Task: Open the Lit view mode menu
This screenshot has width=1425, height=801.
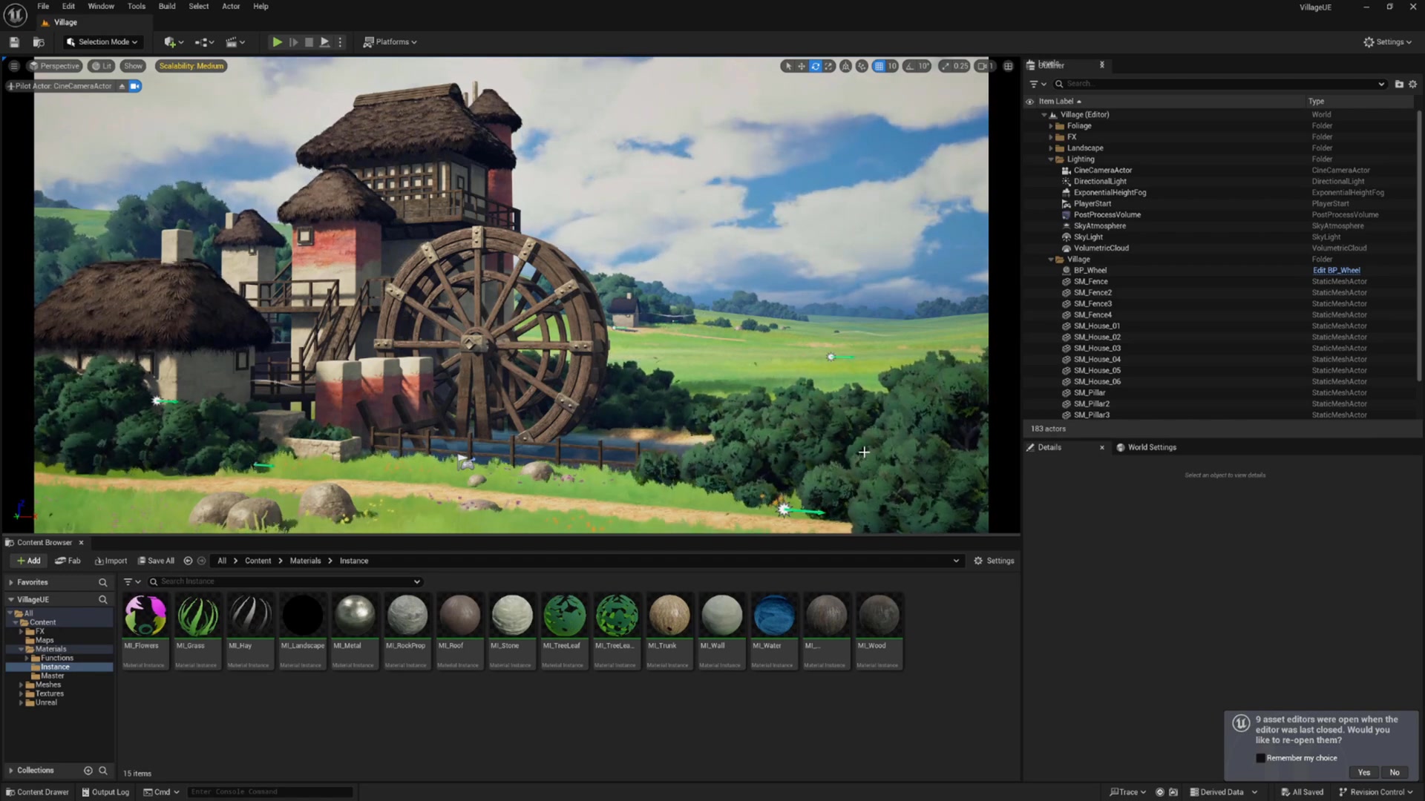Action: coord(102,66)
